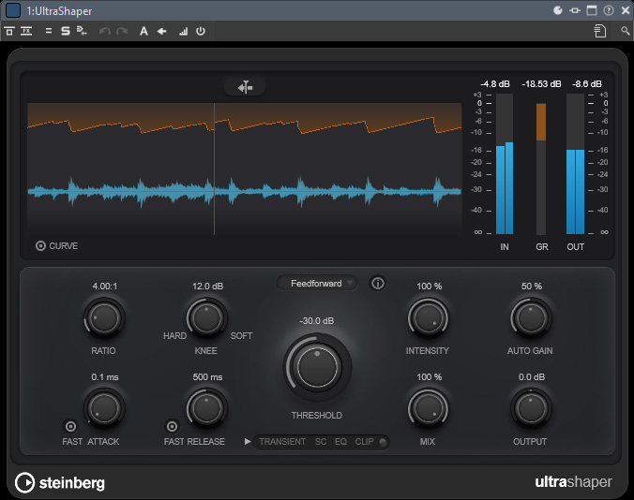Click the blue waveform display
Image resolution: width=634 pixels, height=500 pixels.
click(x=245, y=191)
